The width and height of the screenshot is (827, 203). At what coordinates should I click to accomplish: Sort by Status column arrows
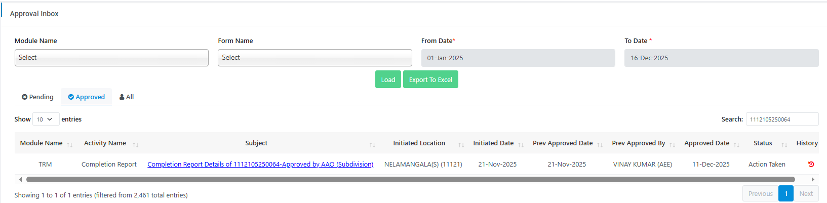pos(784,144)
